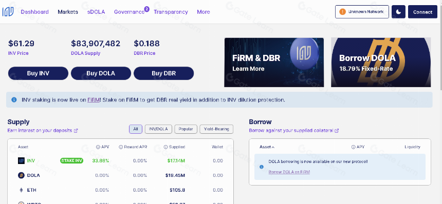Select the Popular filter
Viewport: 442px width, 204px height.
pyautogui.click(x=186, y=129)
